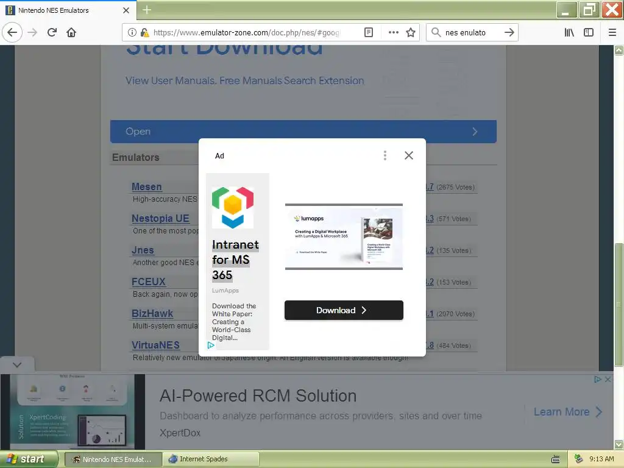Toggle reader view in the address bar
Screen dimensions: 624x468
[x=369, y=32]
